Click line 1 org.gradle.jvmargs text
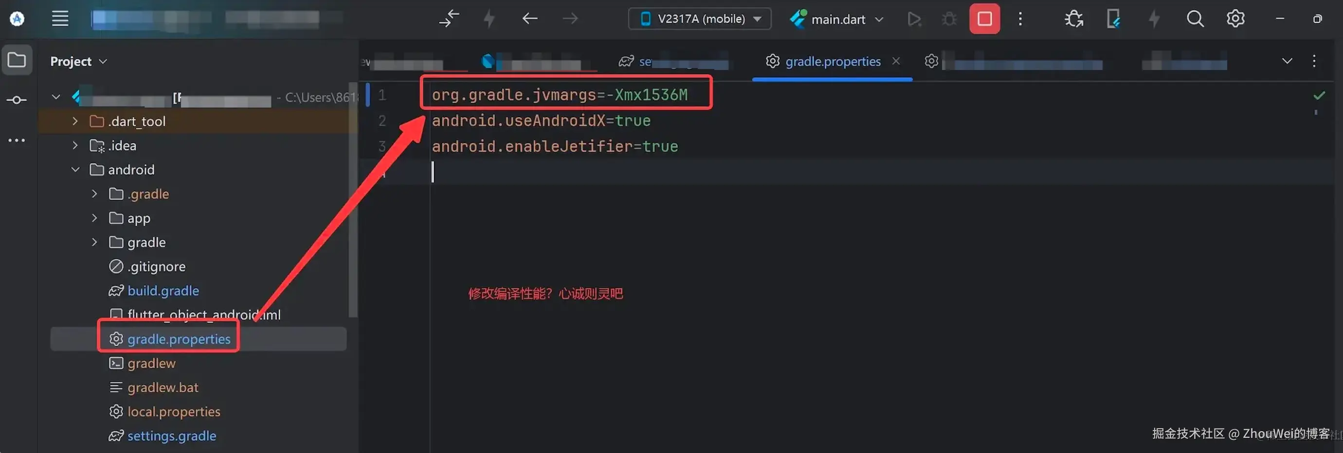This screenshot has height=453, width=1343. coord(560,95)
